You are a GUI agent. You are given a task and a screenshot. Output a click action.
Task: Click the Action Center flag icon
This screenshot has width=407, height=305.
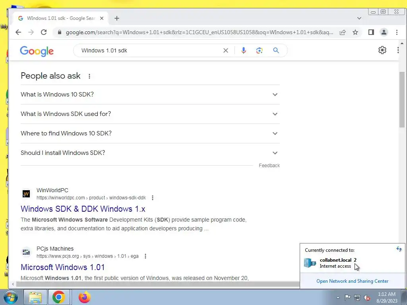click(x=347, y=297)
